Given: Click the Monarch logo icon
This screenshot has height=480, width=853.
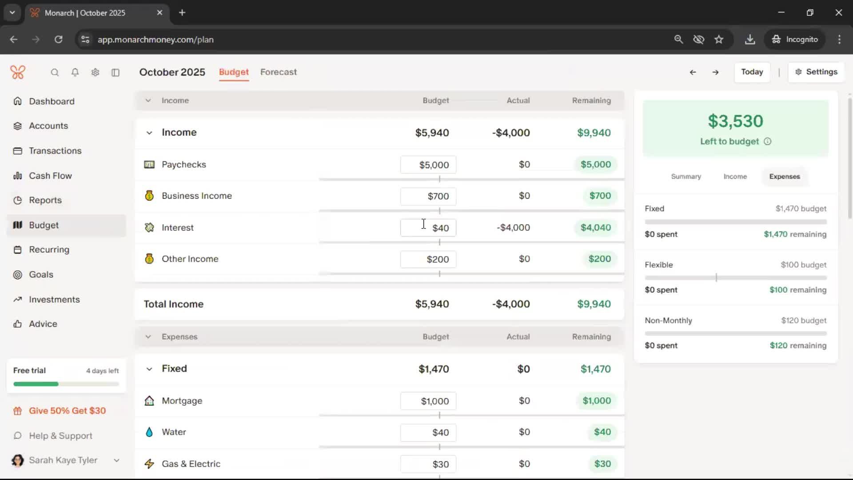Looking at the screenshot, I should tap(18, 72).
